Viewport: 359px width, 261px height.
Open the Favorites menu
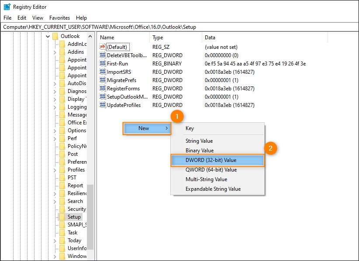[59, 18]
